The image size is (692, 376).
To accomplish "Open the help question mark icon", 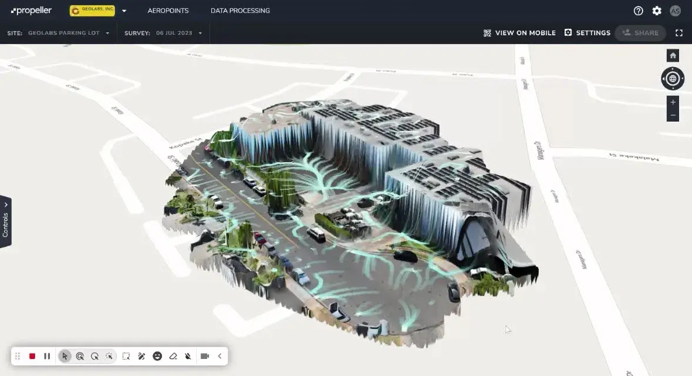I will pos(638,11).
